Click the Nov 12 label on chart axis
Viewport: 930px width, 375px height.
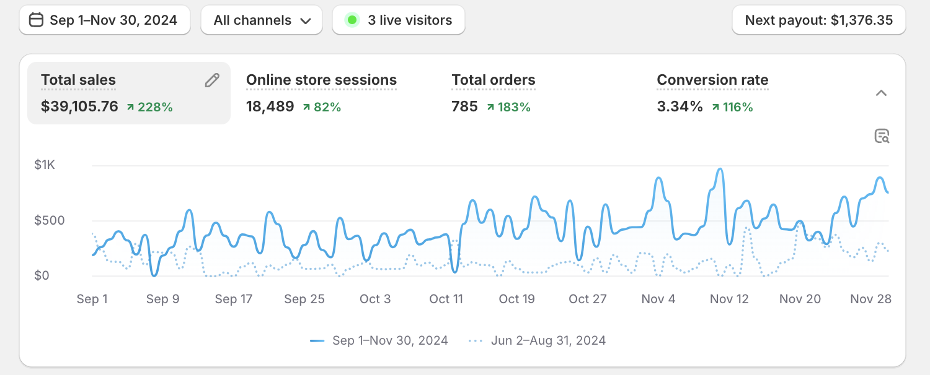(x=729, y=299)
